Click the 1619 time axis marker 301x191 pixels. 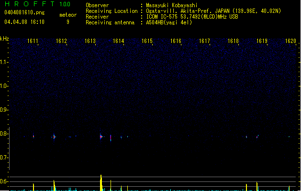point(262,41)
